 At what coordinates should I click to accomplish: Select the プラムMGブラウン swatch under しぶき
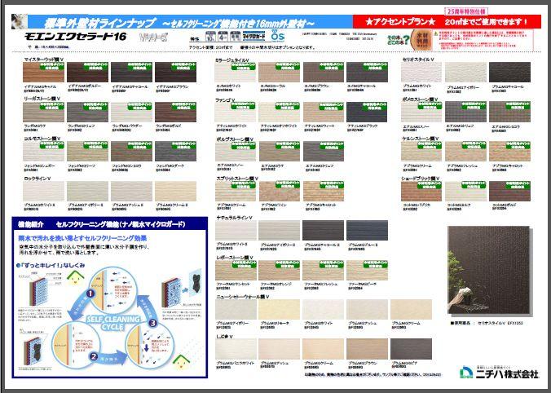(x=368, y=349)
